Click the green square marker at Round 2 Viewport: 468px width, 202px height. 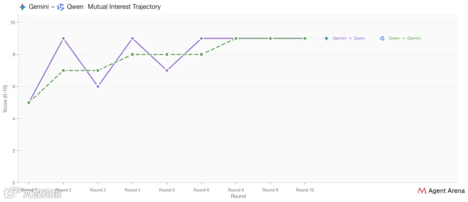63,70
